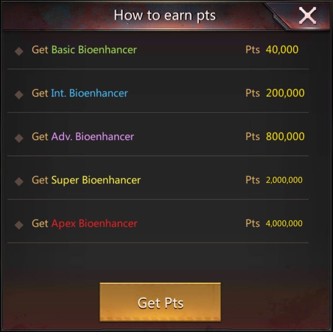The image size is (333, 332).
Task: Click the 2,000,000 points value
Action: point(284,180)
